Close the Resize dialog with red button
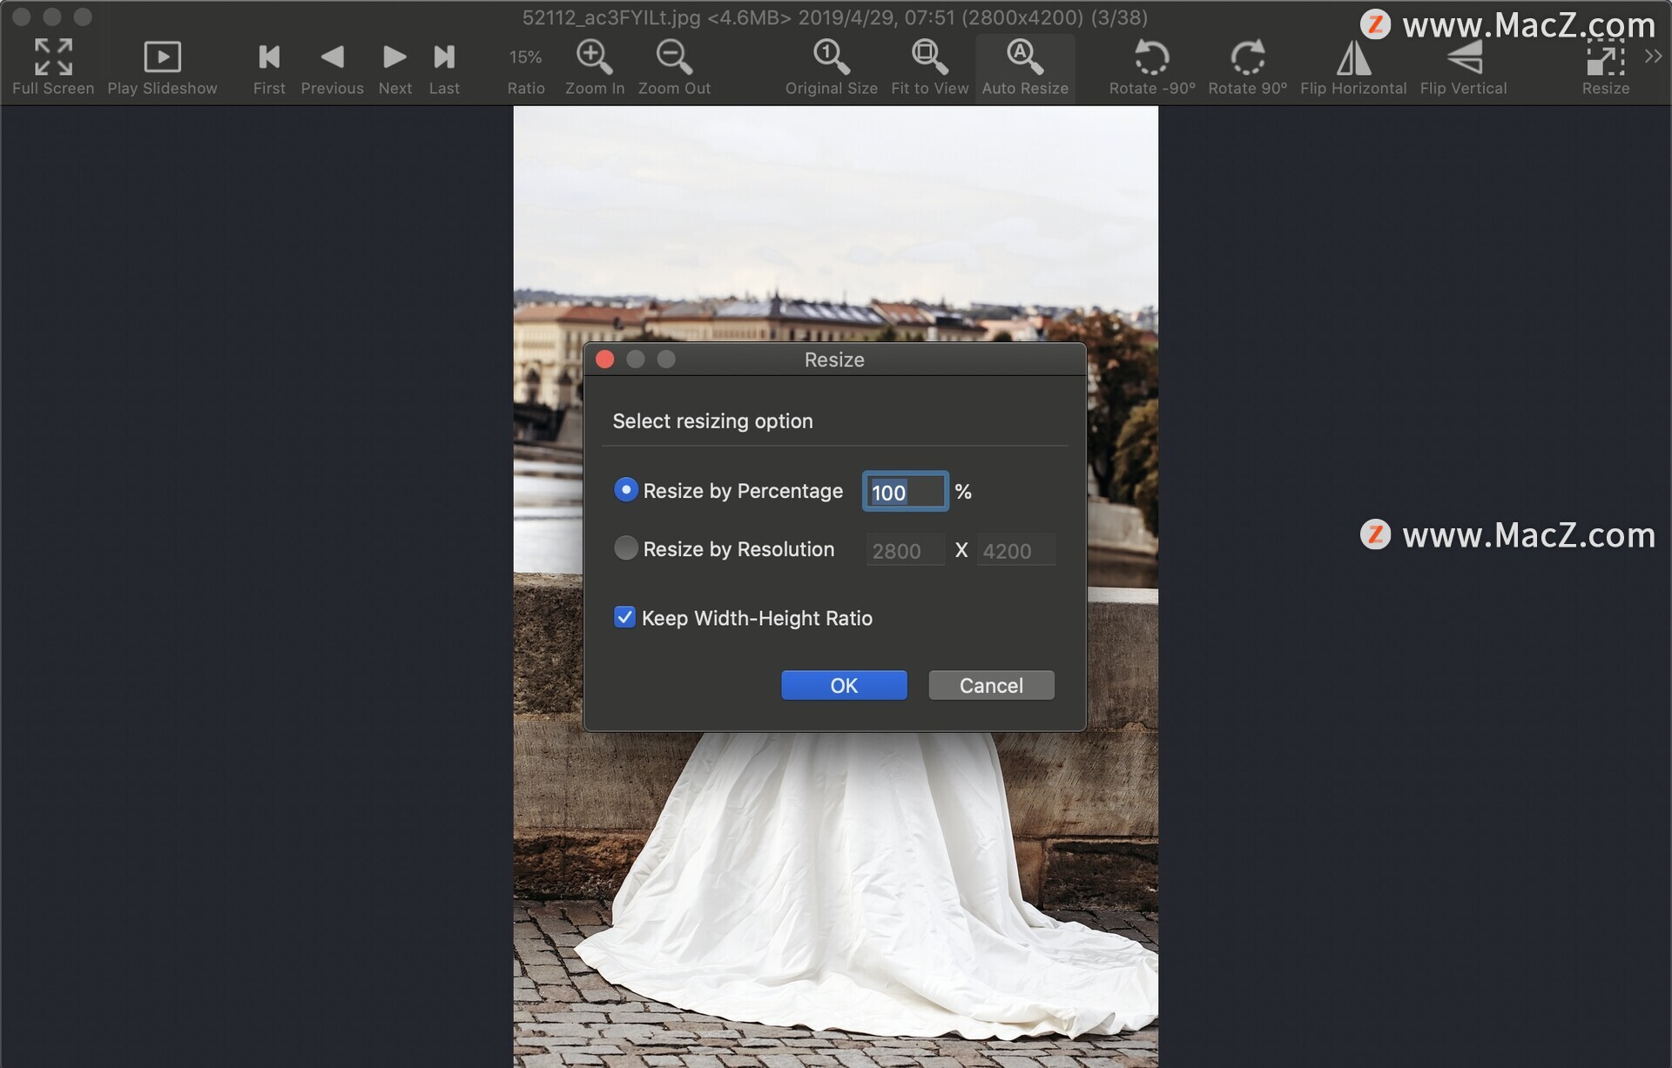Image resolution: width=1672 pixels, height=1068 pixels. click(604, 359)
